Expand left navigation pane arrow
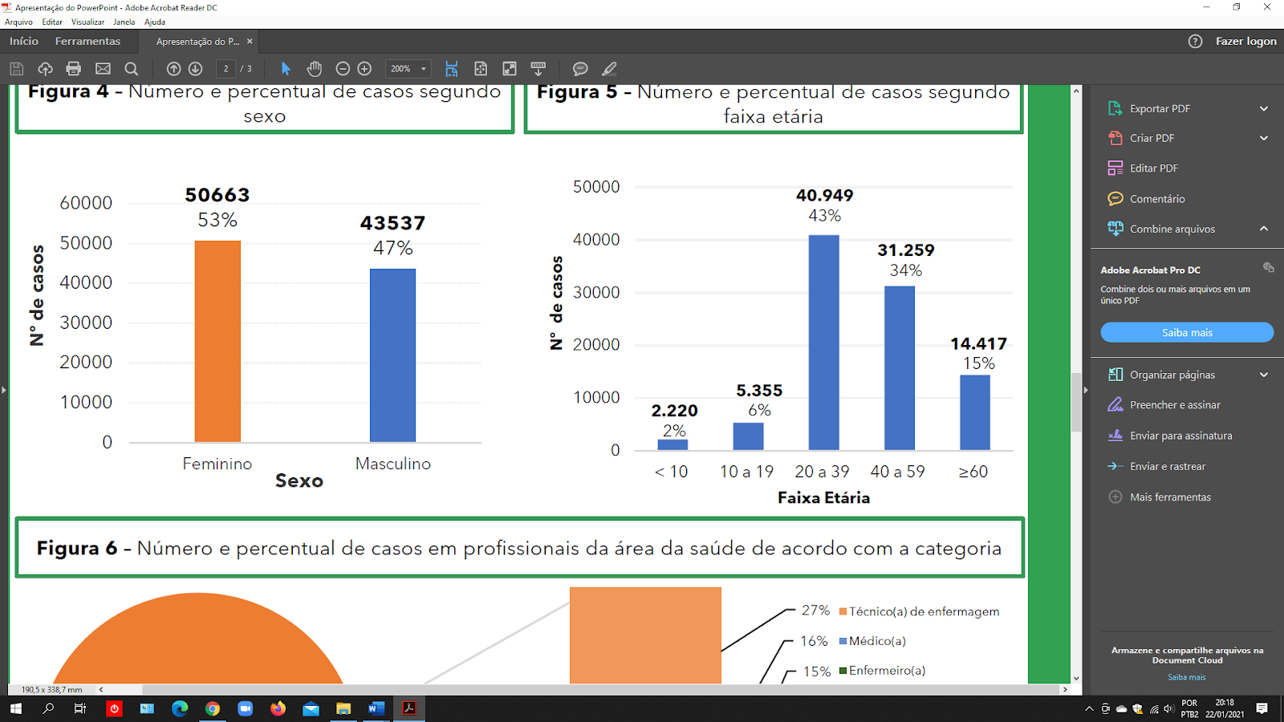 [3, 390]
